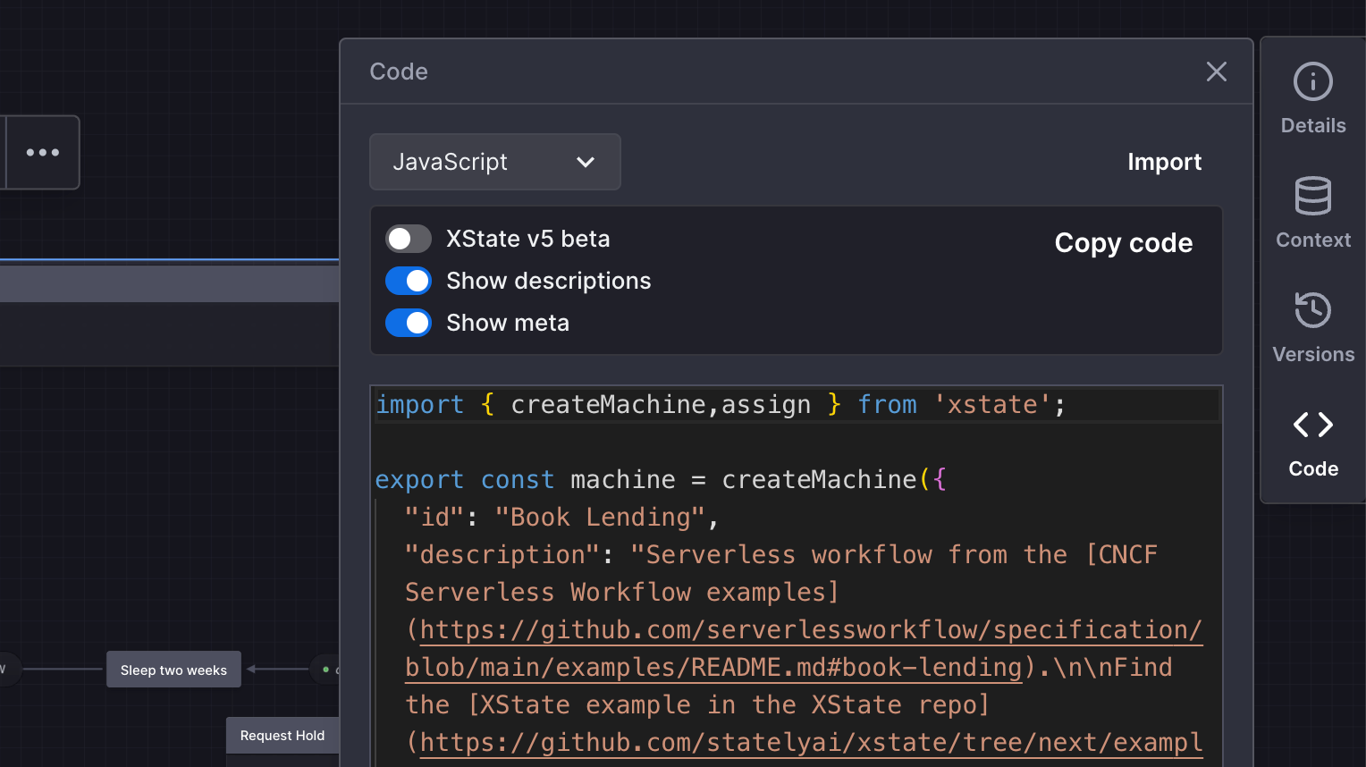Click the Copy code button
This screenshot has height=767, width=1366.
coord(1123,243)
